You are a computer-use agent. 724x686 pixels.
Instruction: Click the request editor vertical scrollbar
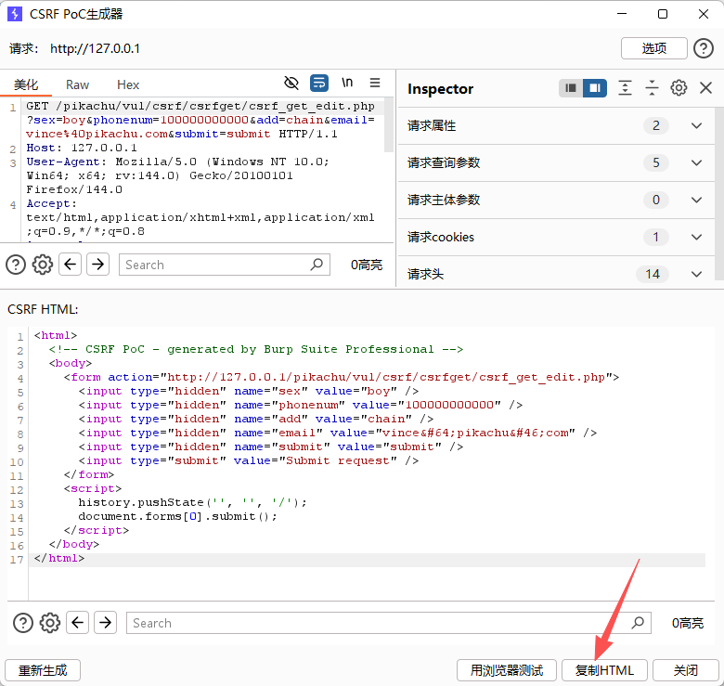coord(389,124)
